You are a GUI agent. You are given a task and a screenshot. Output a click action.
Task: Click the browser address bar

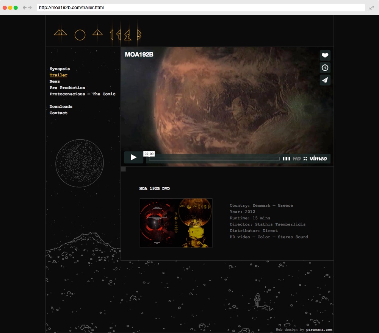[x=200, y=8]
